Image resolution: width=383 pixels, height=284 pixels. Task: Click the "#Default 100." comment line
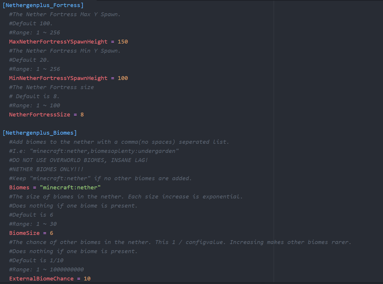[31, 24]
